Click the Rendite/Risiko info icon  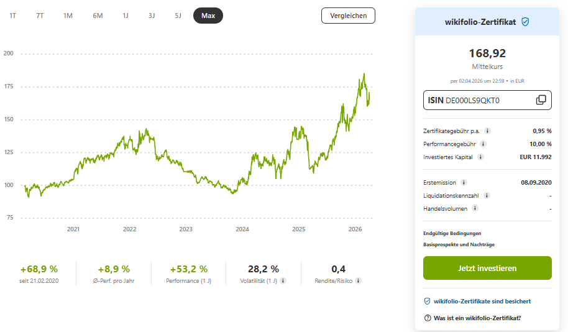[358, 281]
